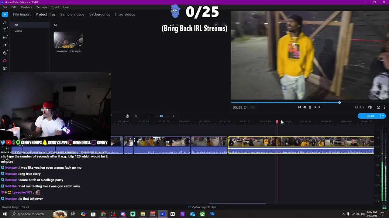
Task: Open the Playback menu
Action: pos(26,7)
